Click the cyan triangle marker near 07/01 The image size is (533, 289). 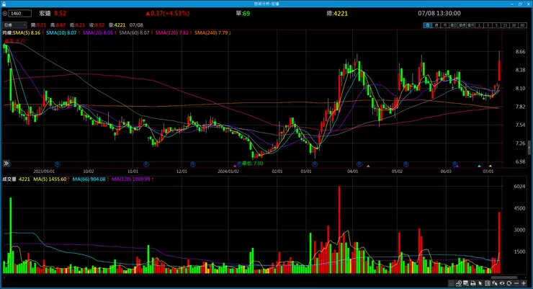click(x=479, y=166)
